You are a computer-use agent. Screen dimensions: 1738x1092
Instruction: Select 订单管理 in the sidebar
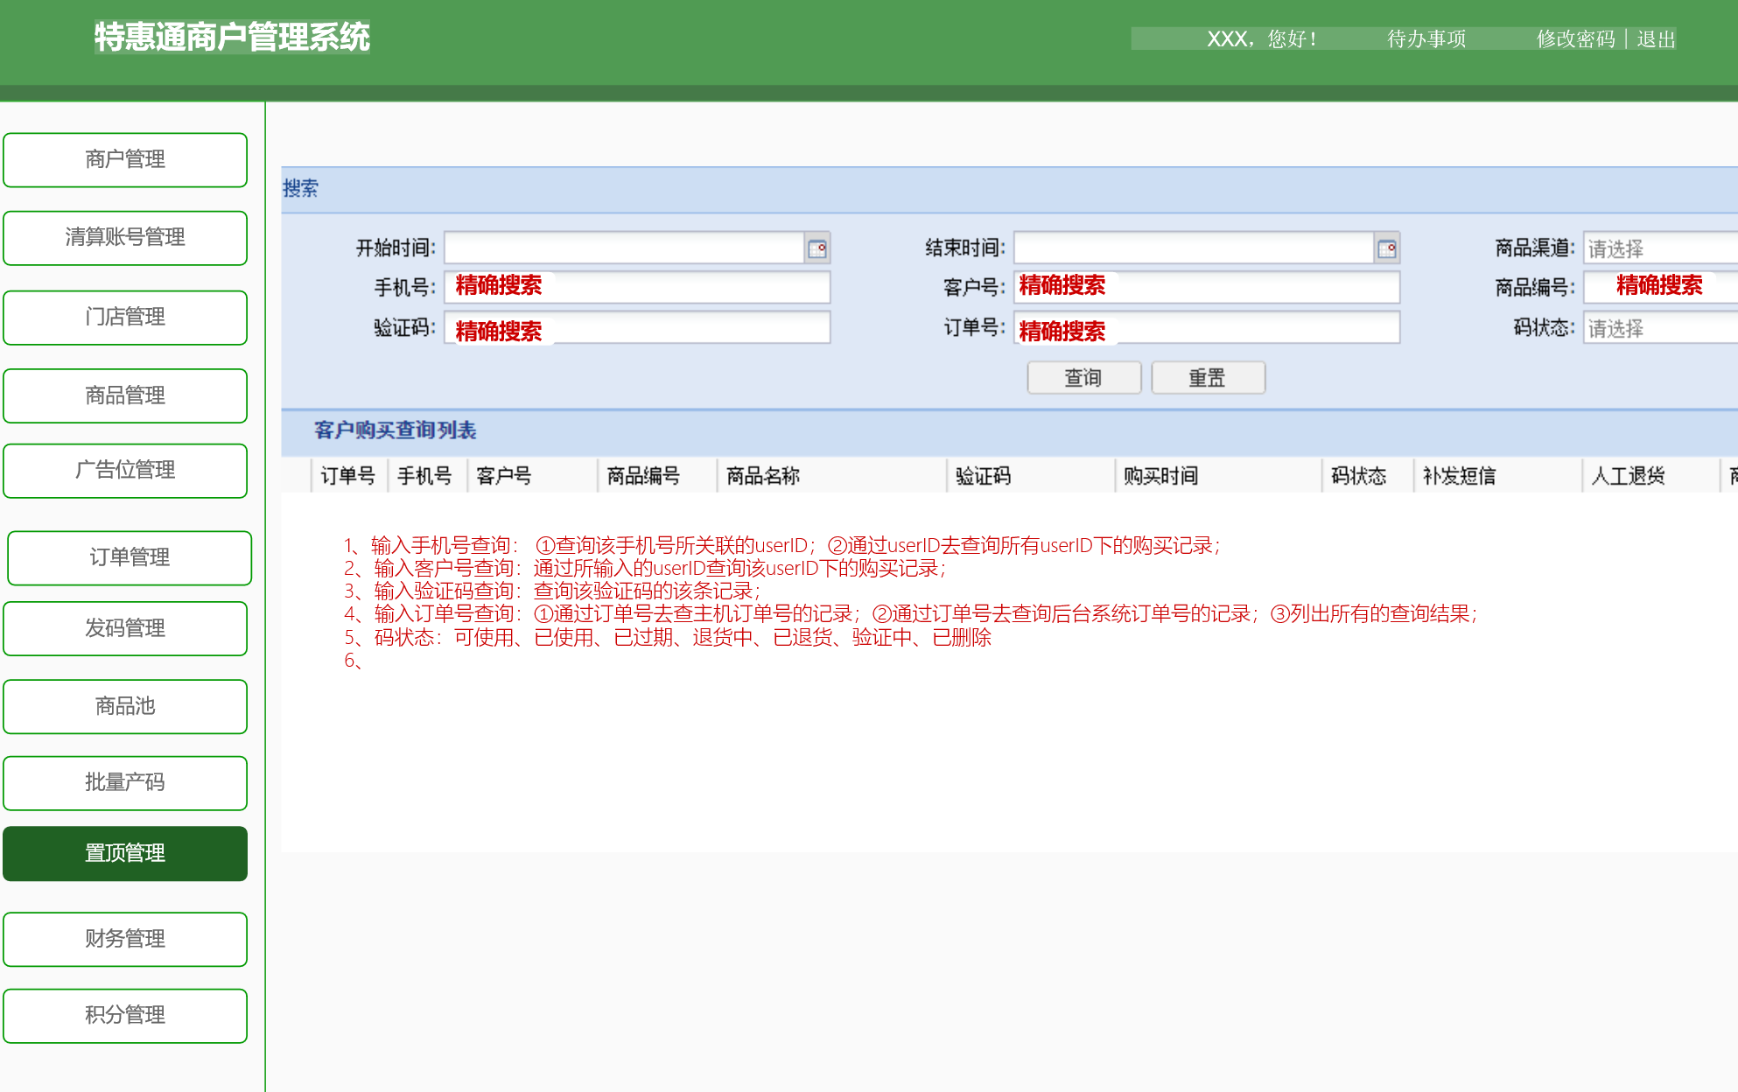coord(130,558)
